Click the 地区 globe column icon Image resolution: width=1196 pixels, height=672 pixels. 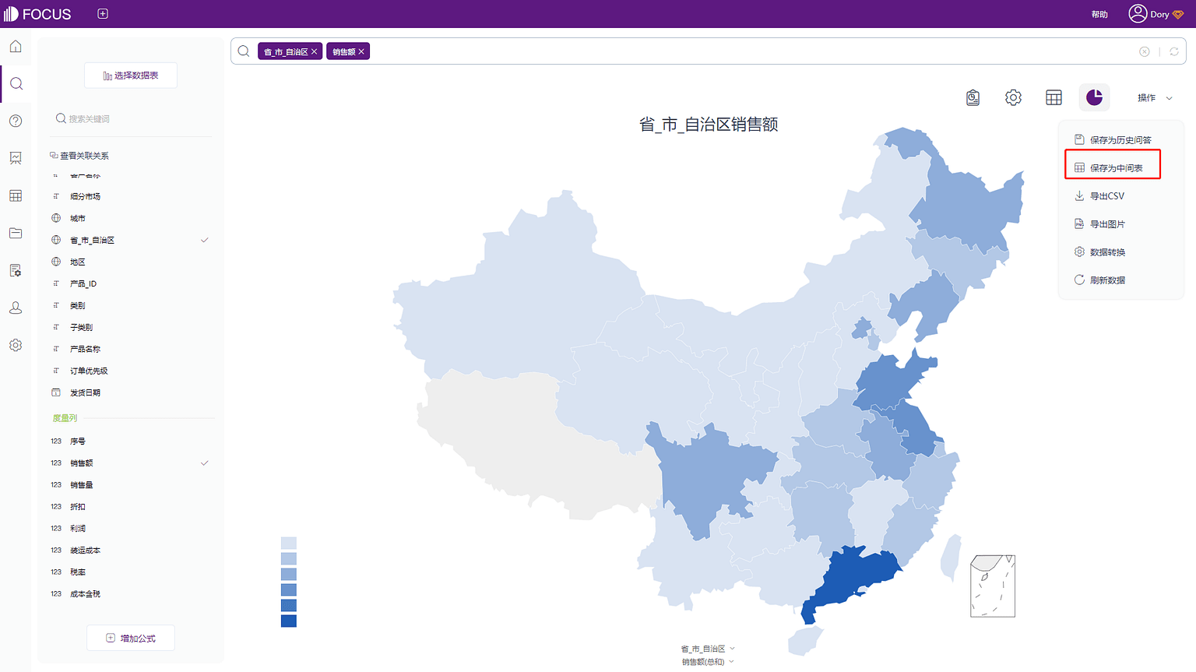(56, 262)
